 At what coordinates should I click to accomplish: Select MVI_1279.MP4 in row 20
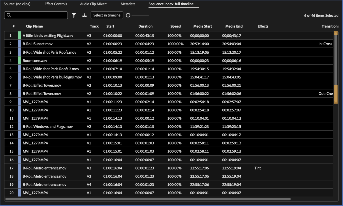pyautogui.click(x=35, y=193)
